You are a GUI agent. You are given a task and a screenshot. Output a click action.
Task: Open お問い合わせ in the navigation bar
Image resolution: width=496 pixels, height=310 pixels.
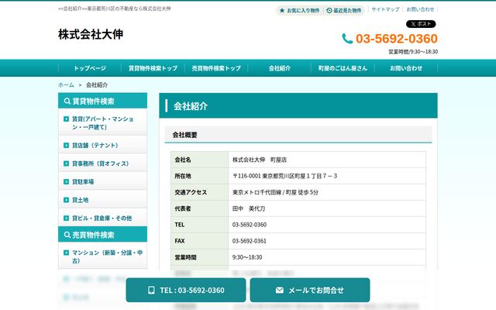click(406, 68)
